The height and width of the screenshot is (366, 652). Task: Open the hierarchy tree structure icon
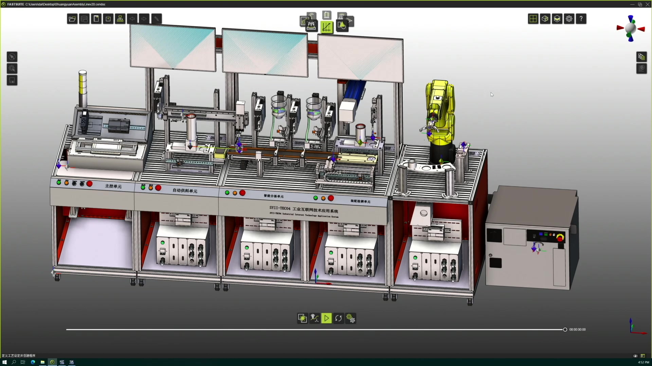point(120,19)
